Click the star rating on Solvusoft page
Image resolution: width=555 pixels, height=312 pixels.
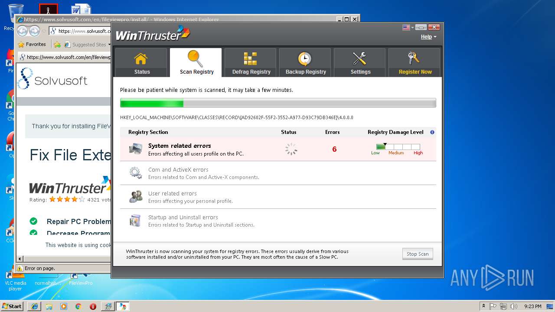pos(67,199)
